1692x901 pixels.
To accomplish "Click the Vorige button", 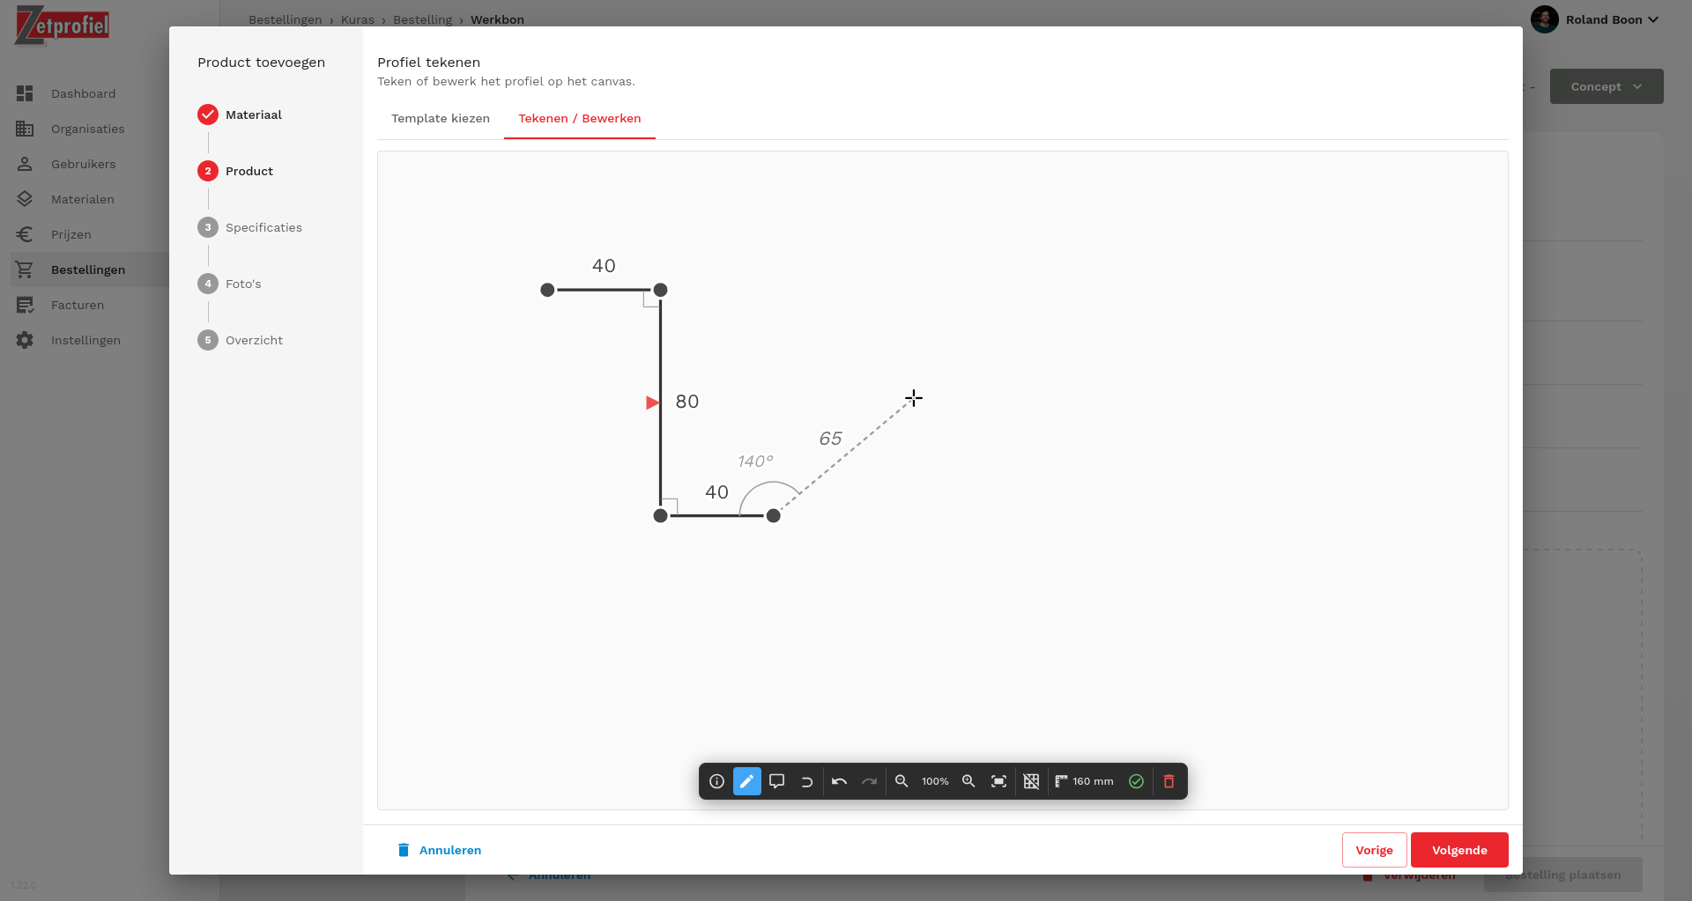I will [1374, 850].
